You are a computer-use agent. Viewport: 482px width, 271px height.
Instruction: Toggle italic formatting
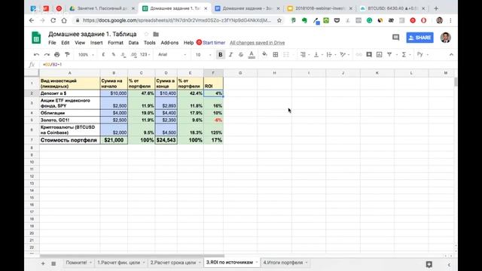(230, 55)
